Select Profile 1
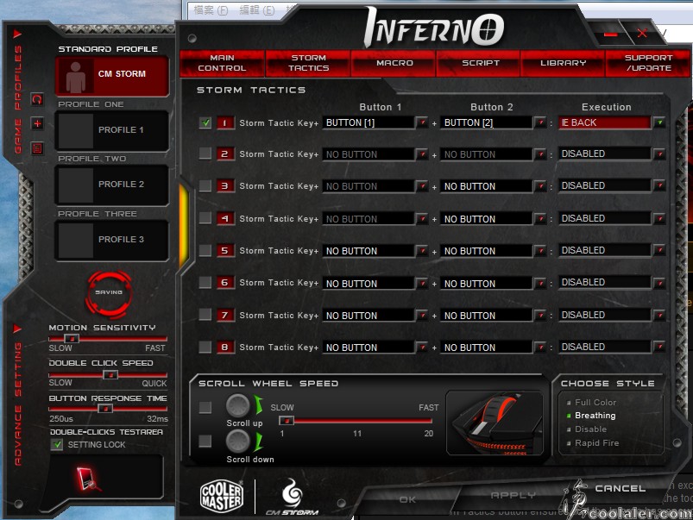Image resolution: width=693 pixels, height=520 pixels. click(112, 130)
